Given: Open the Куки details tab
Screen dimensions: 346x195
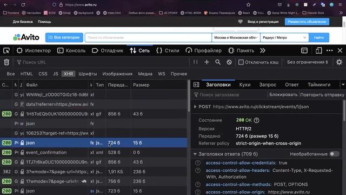Looking at the screenshot, I should [245, 84].
